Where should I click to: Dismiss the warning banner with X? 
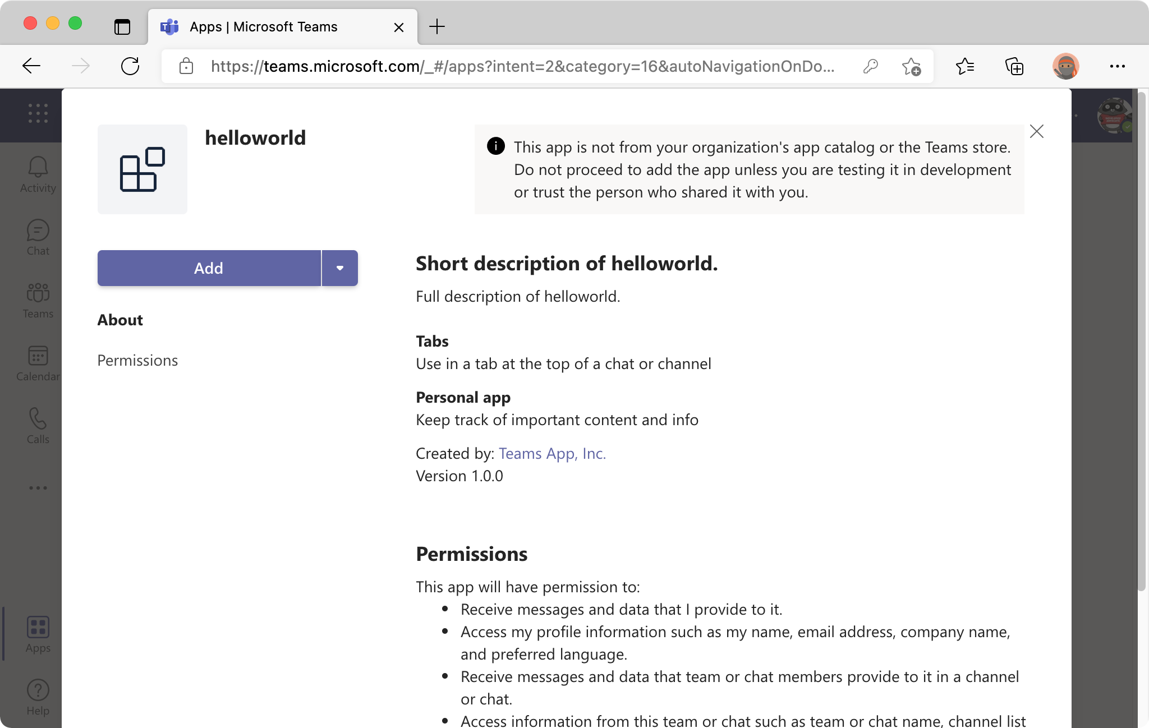point(1037,131)
